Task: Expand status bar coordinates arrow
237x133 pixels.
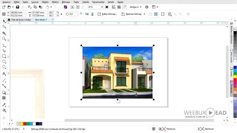Action: [24, 129]
